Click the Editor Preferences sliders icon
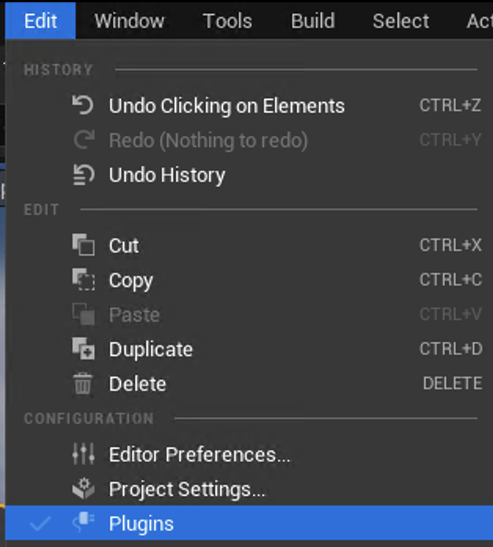This screenshot has width=493, height=547. (x=82, y=454)
